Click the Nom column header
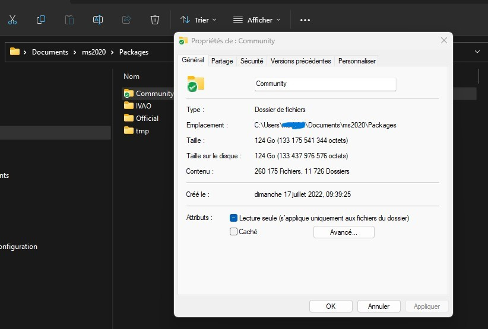This screenshot has width=488, height=329. click(131, 76)
